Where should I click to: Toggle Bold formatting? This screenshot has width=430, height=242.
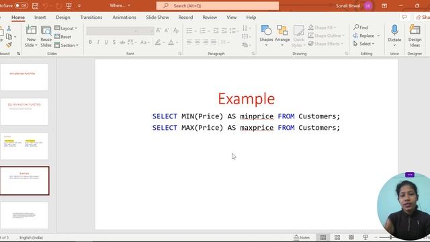point(90,42)
